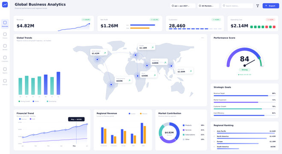Click the Export button
This screenshot has width=282, height=154.
(x=271, y=6)
